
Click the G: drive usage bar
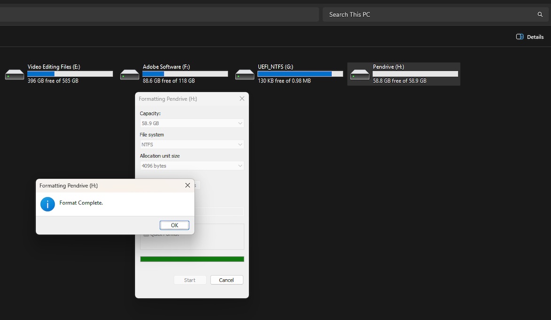pos(301,74)
